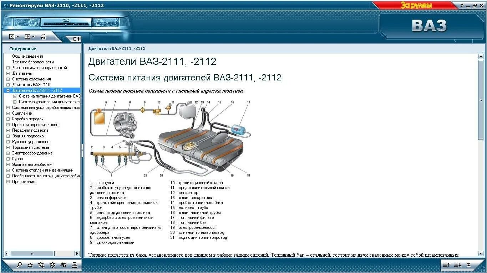Click the font size icon
This screenshot has height=273, width=487.
[64, 265]
